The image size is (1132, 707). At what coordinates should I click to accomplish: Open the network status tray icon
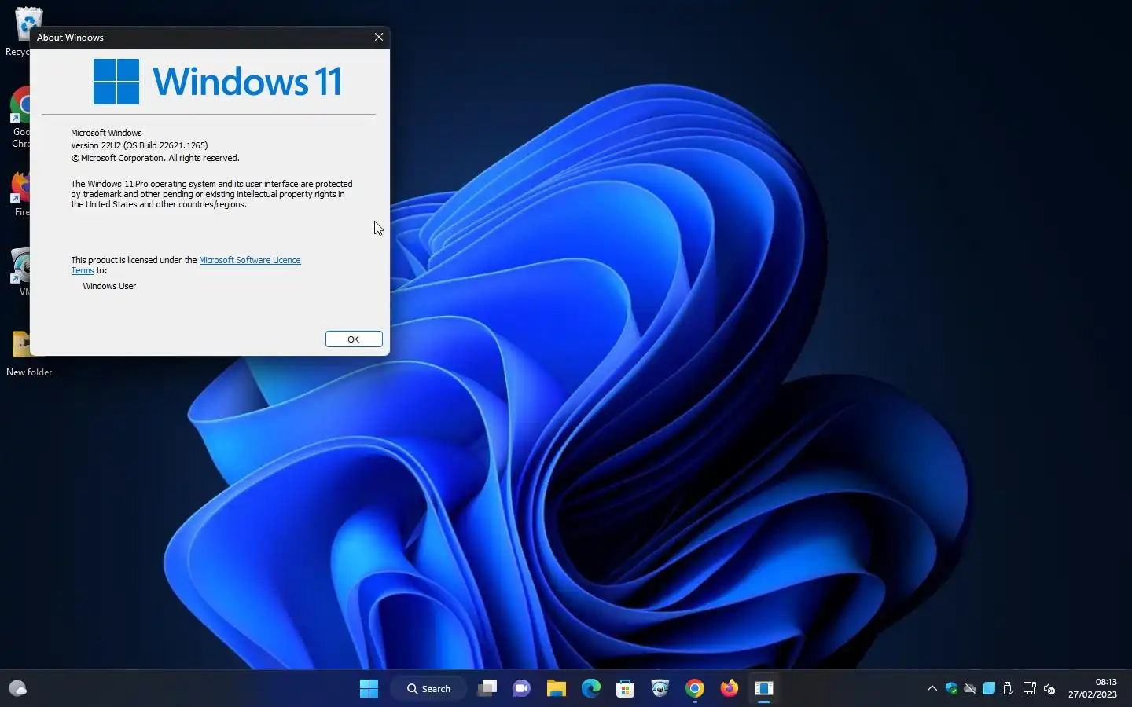pos(1030,689)
